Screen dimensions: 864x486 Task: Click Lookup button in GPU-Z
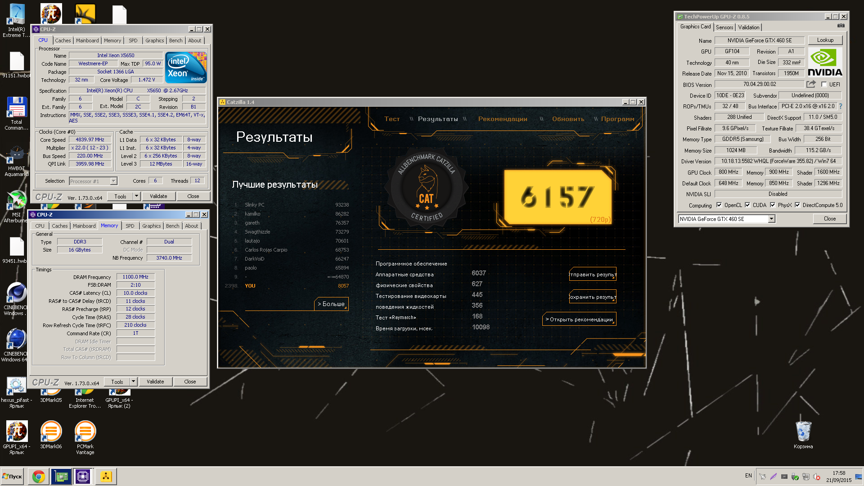tap(825, 40)
